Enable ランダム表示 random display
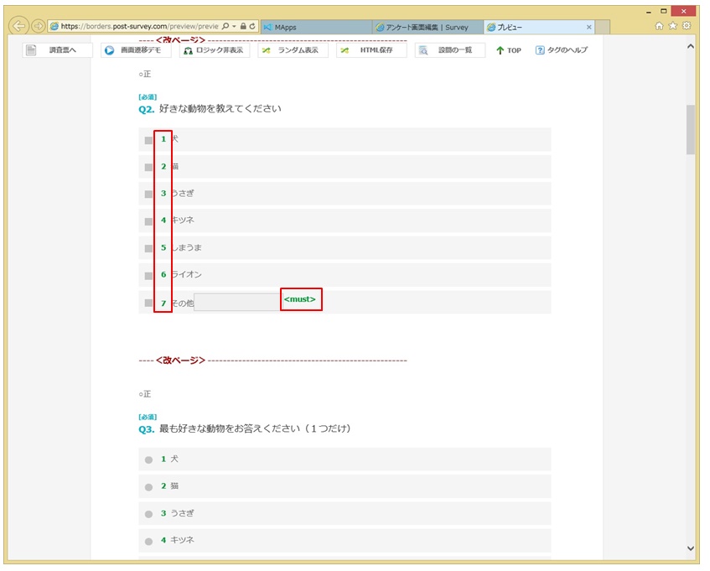Viewport: 710px width, 571px height. (x=291, y=50)
